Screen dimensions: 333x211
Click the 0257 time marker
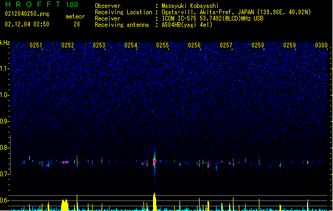pyautogui.click(x=226, y=45)
